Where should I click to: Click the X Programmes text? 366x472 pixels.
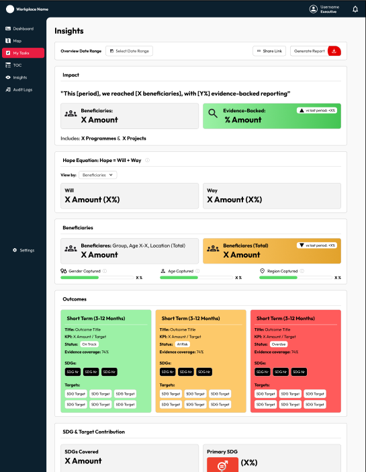[99, 139]
